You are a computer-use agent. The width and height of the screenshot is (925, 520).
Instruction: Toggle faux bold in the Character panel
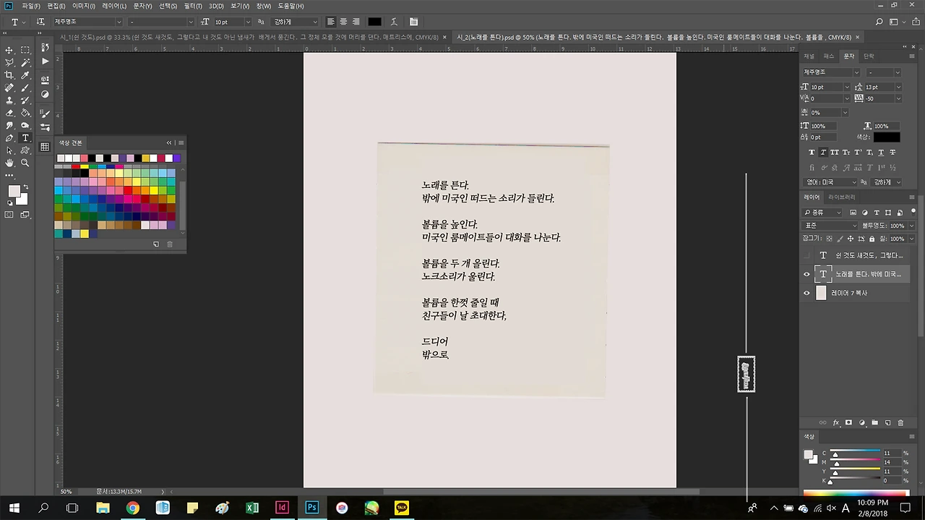(x=812, y=153)
